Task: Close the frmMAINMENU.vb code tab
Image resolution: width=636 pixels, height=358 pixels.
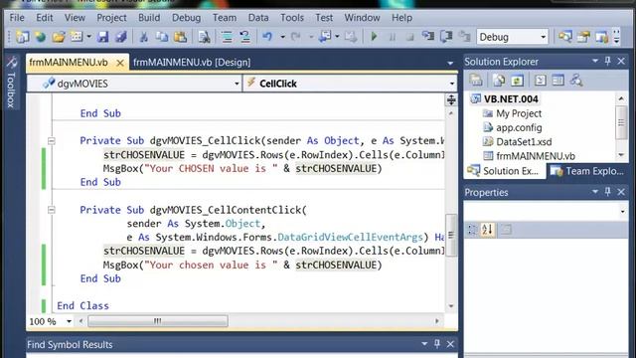Action: (120, 63)
